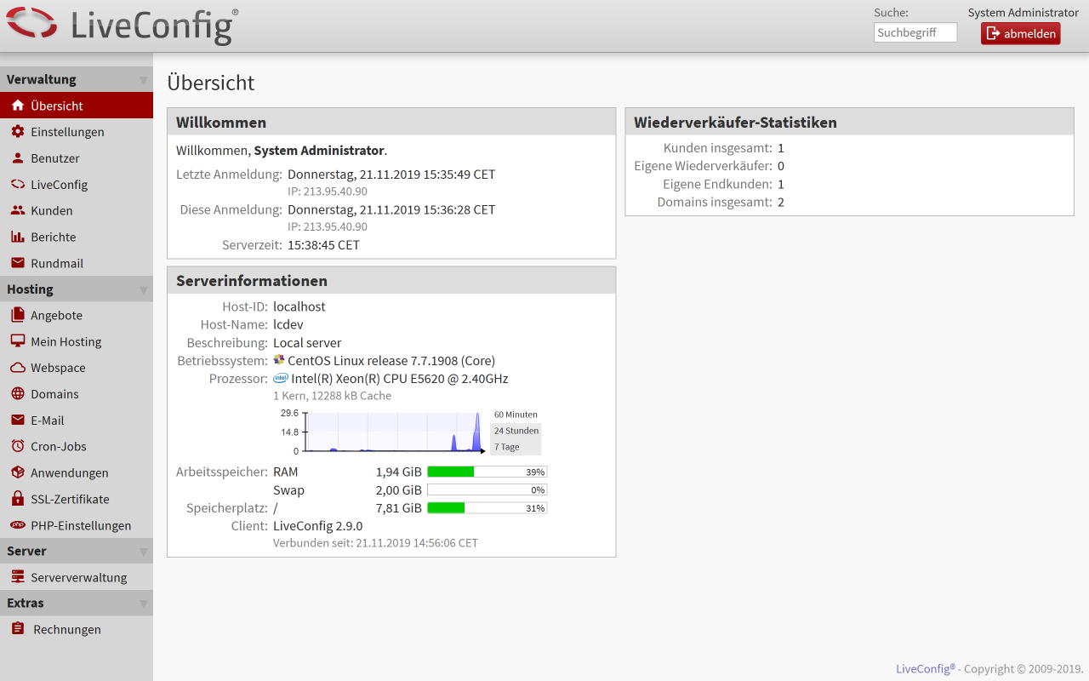Click the monitor icon beside Mein Hosting

pos(17,341)
